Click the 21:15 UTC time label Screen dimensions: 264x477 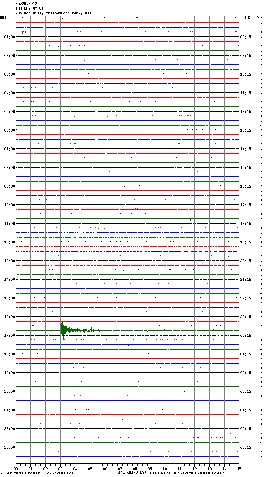coord(246,280)
